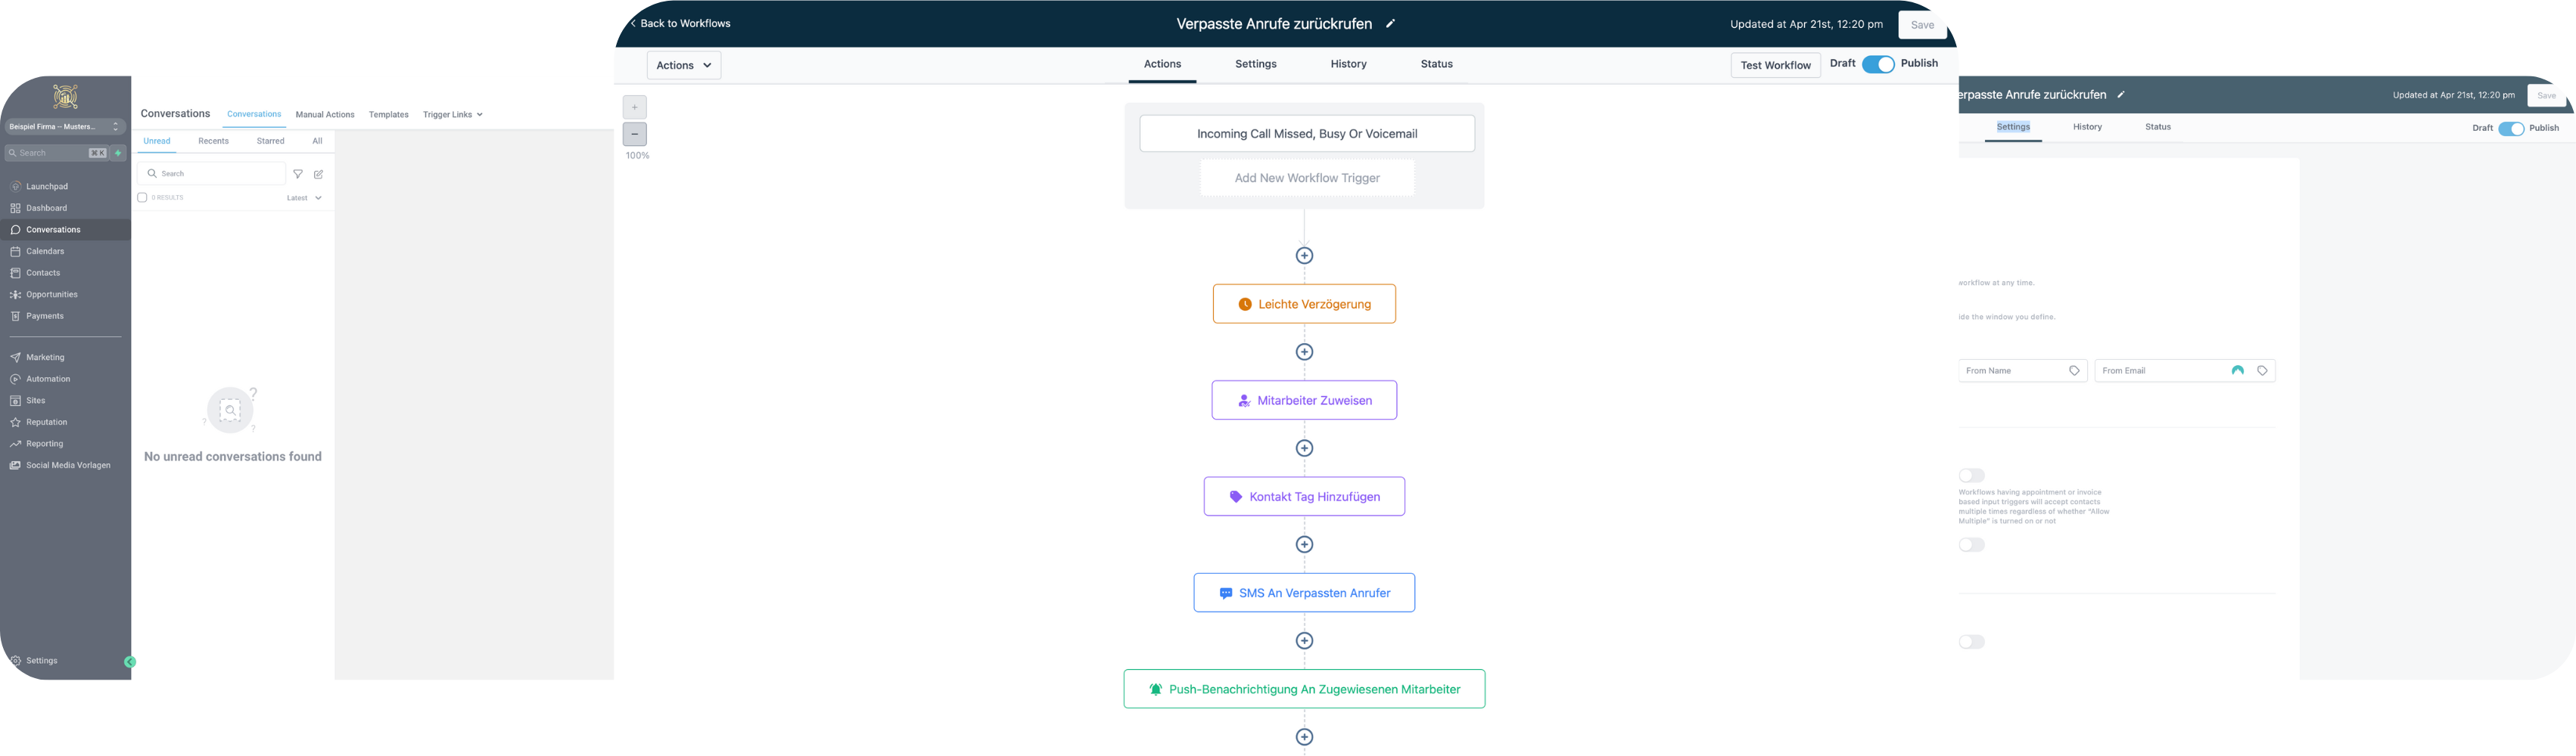Open the Incoming Call Missed trigger
2576x756 pixels.
1307,134
